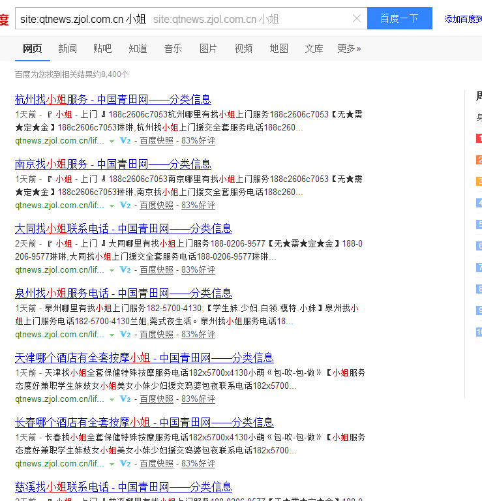Expand URL dropdown arrow in 杭州 result
Screen dimensions: 482x501
click(112, 141)
